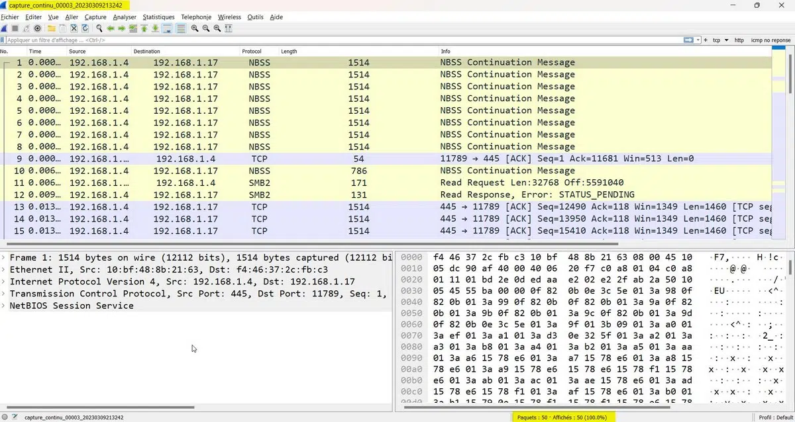The width and height of the screenshot is (795, 422).
Task: Click inside the display filter input field
Action: (x=265, y=40)
